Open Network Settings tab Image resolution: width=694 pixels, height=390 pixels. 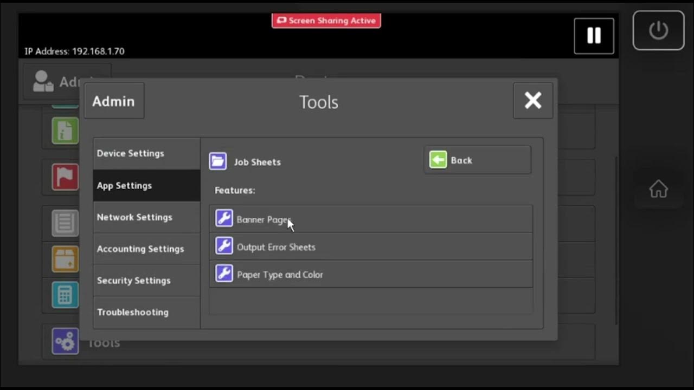[x=146, y=217]
